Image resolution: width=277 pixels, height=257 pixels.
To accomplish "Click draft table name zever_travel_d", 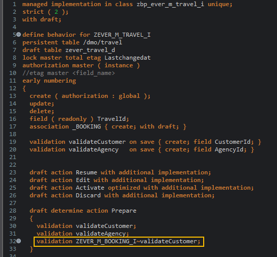I will (x=90, y=50).
